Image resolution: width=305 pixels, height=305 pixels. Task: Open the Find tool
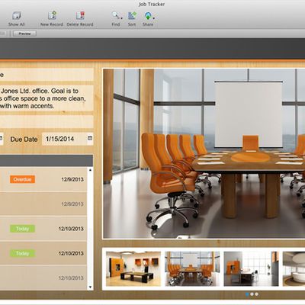[116, 15]
